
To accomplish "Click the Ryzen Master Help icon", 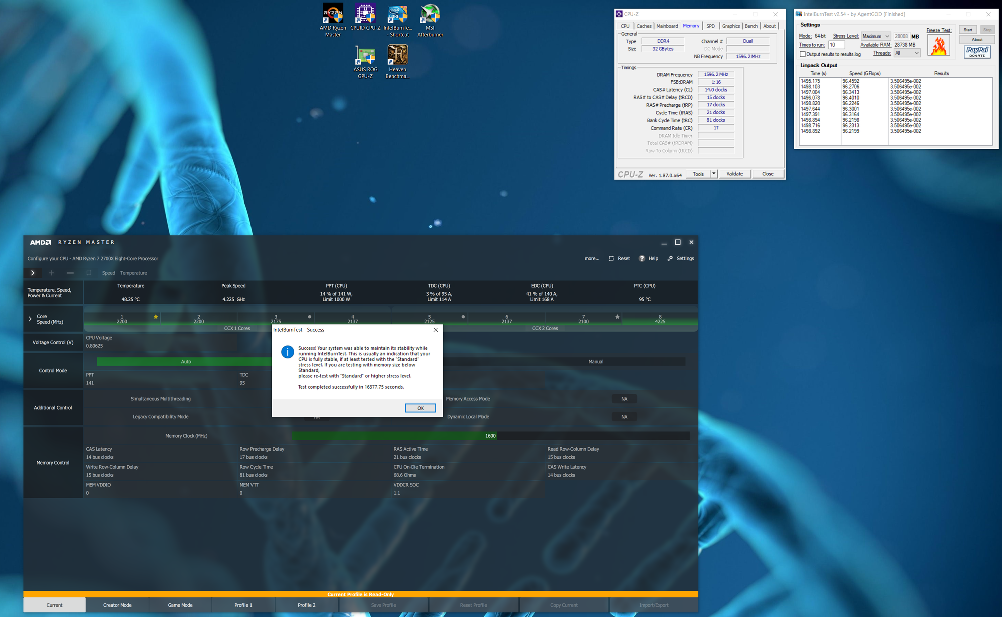I will 642,259.
